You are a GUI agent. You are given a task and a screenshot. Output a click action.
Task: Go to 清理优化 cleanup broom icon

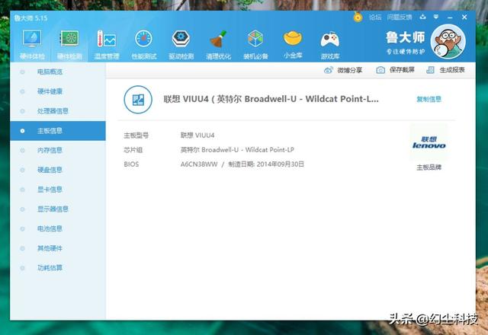(x=218, y=44)
